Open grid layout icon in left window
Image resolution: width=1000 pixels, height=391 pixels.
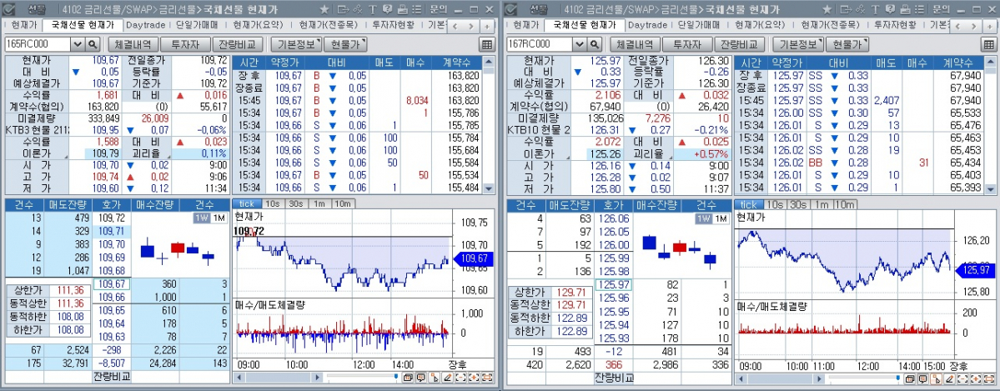tap(487, 45)
